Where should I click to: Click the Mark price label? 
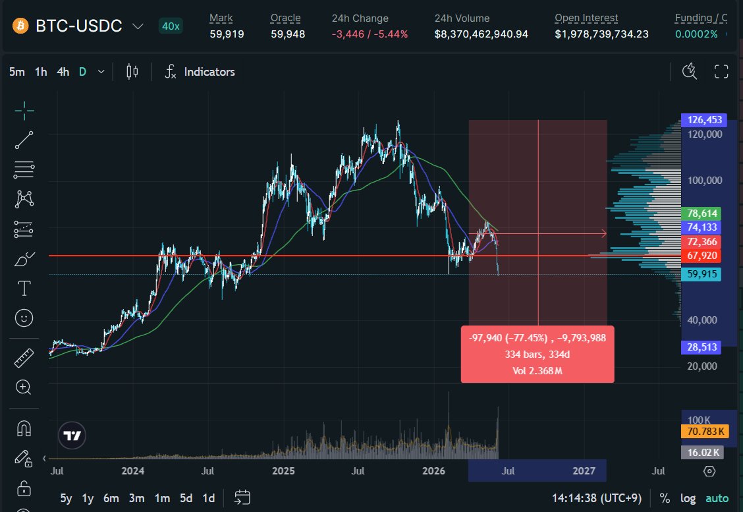pyautogui.click(x=221, y=18)
